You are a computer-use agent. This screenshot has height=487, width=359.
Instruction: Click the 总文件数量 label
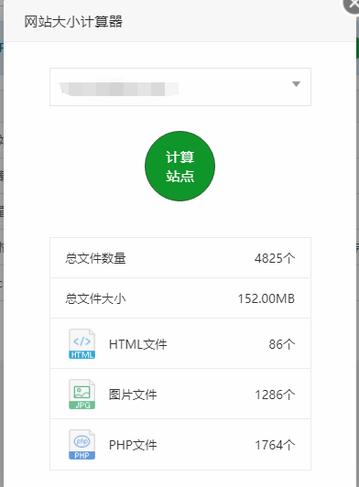pos(95,258)
